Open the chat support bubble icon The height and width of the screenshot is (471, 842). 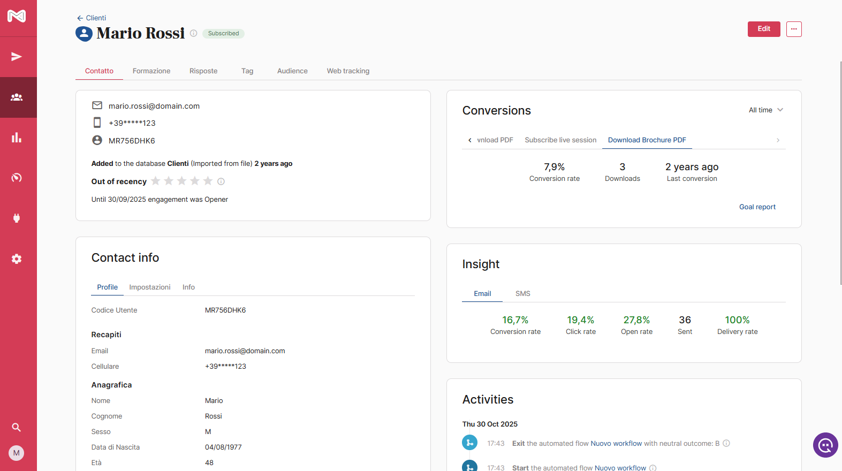pyautogui.click(x=825, y=445)
